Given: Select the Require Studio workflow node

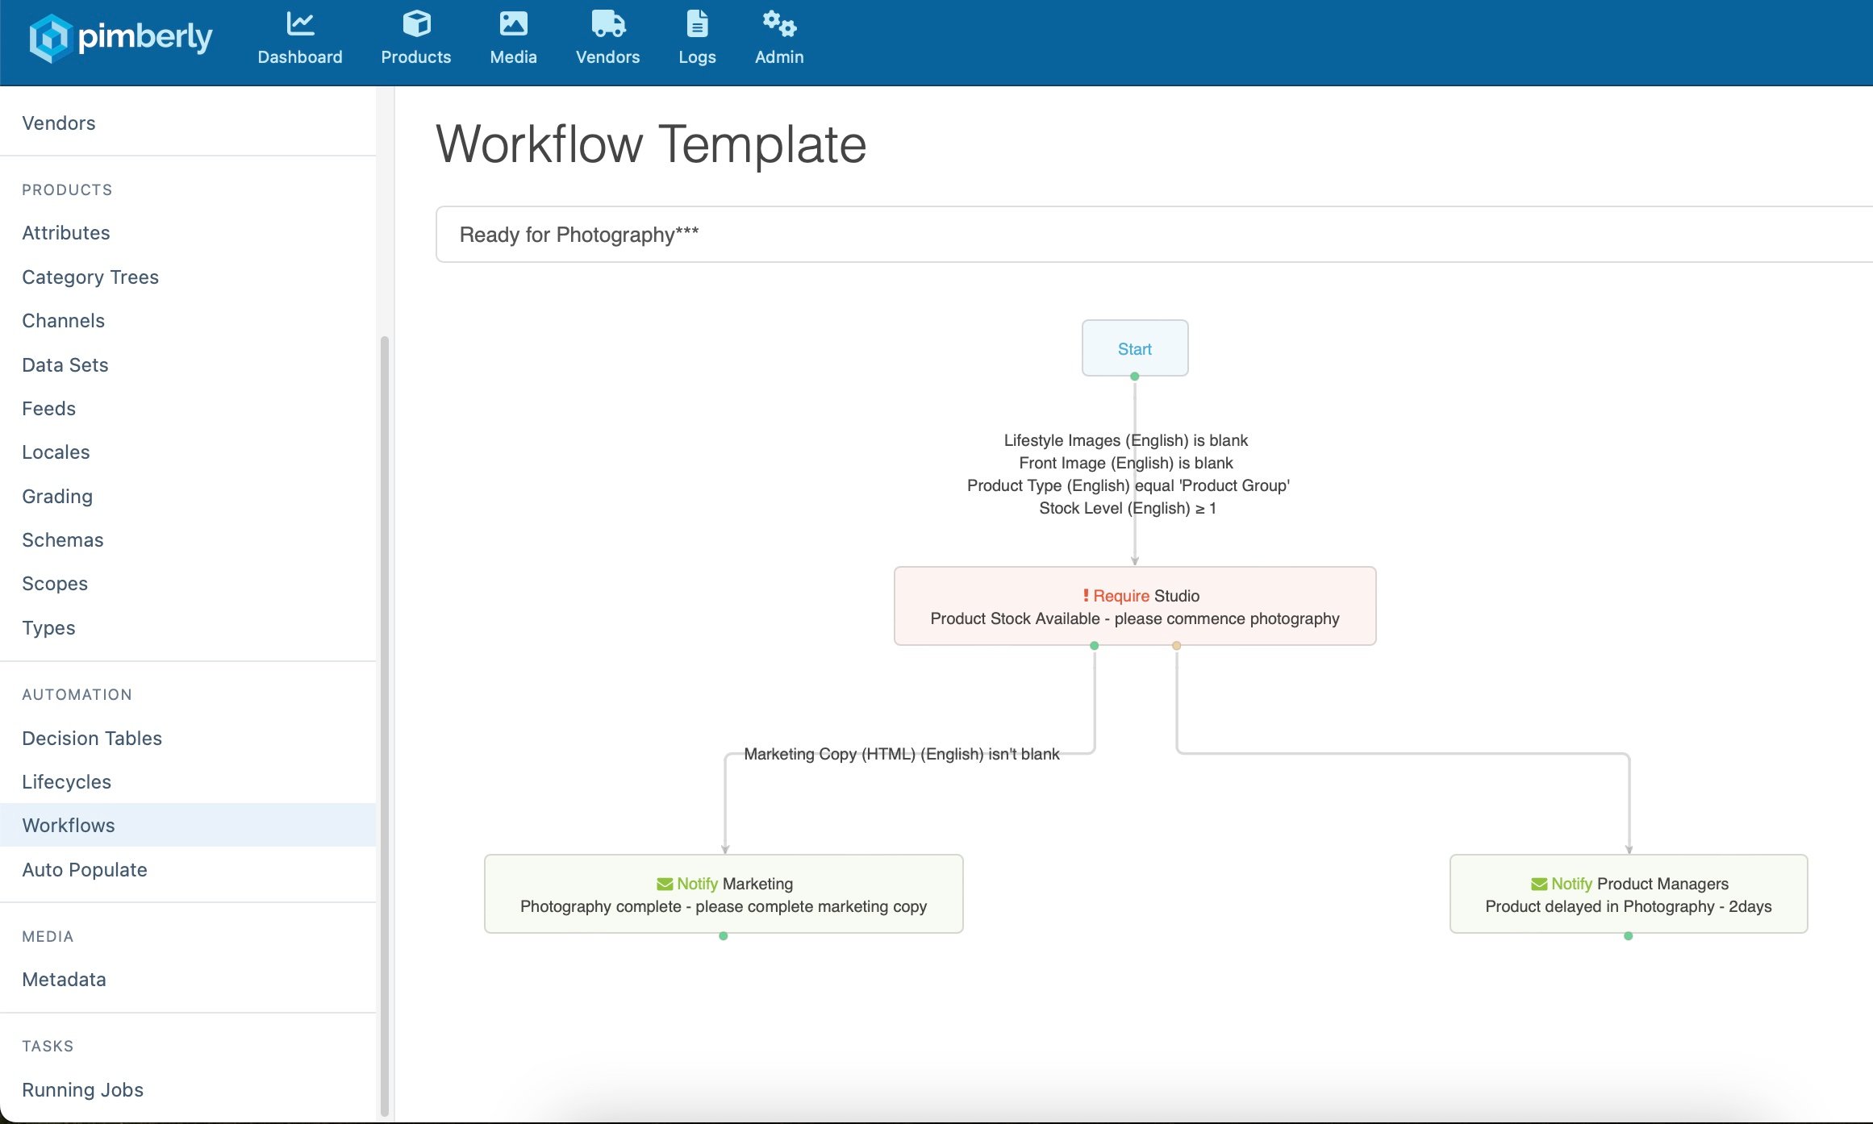Looking at the screenshot, I should (x=1134, y=606).
